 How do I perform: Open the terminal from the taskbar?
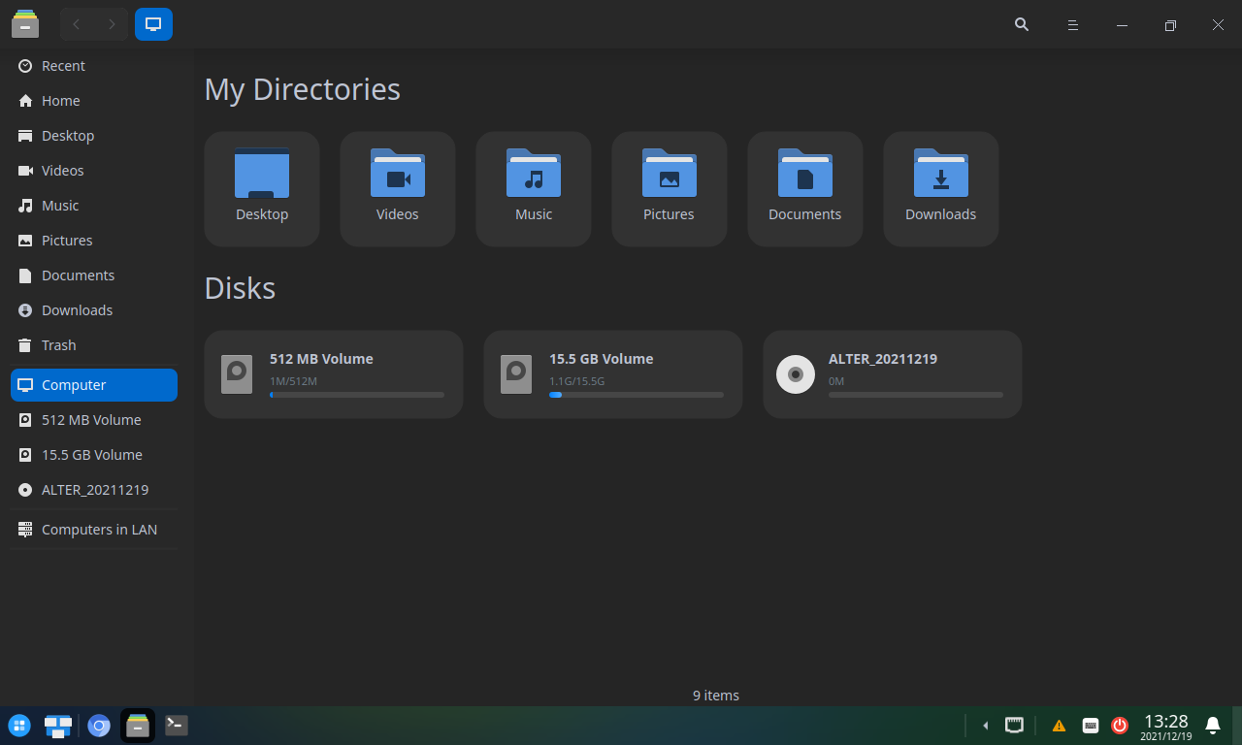pyautogui.click(x=177, y=726)
